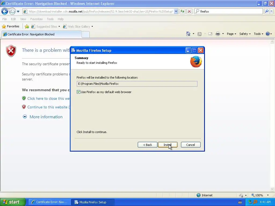Click the Refresh page icon
Image resolution: width=275 pixels, height=206 pixels.
pos(182,12)
